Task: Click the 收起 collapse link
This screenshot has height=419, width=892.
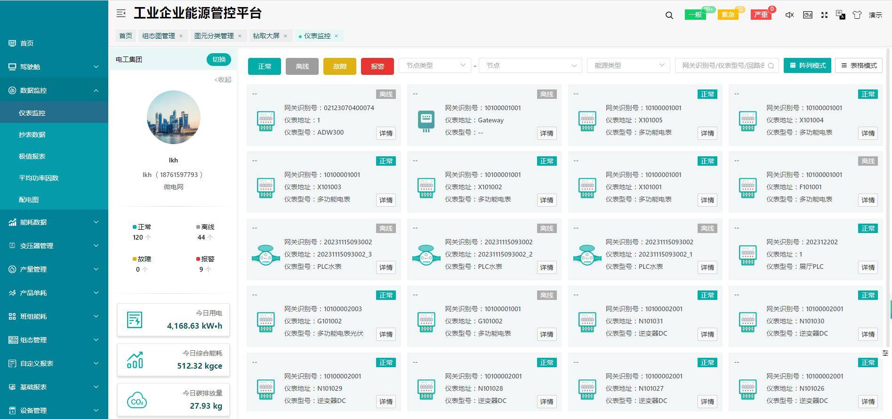Action: (223, 80)
